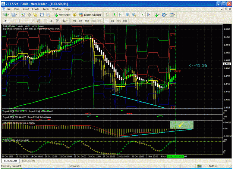Open the View menu
This screenshot has height=169, width=233.
point(17,9)
